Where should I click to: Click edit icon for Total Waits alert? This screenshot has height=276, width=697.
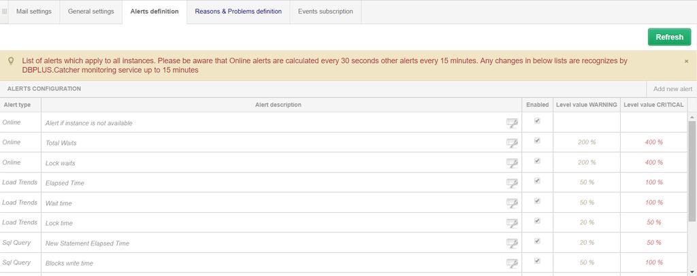[512, 143]
